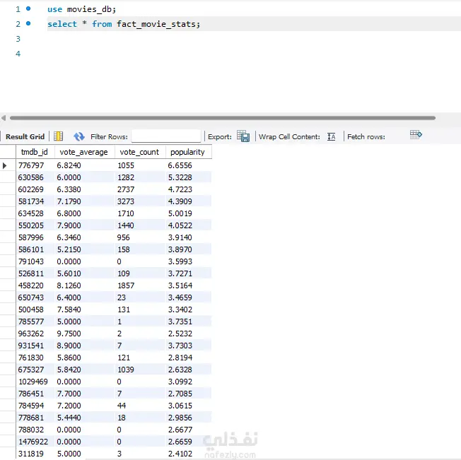Viewport: 461px width, 460px height.
Task: Select vote_count cell 131
Action: tap(140, 309)
